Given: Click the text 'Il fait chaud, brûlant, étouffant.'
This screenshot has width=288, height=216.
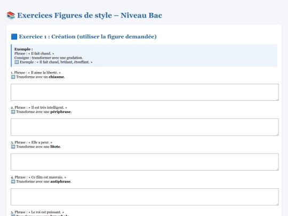Looking at the screenshot, I should [65, 62].
